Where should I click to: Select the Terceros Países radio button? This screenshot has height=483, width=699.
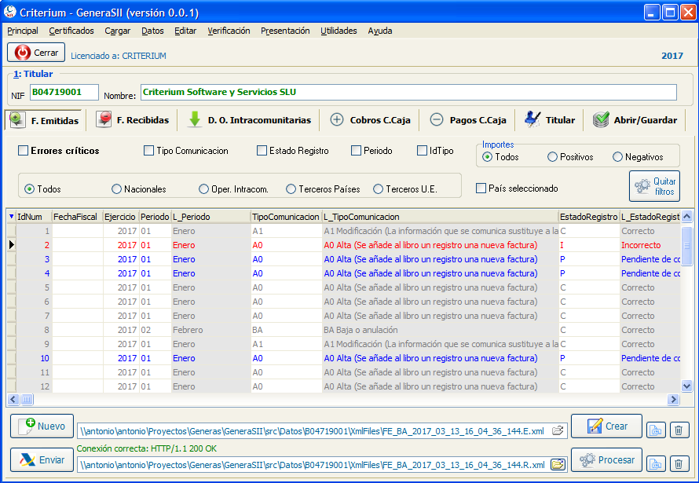pyautogui.click(x=291, y=189)
